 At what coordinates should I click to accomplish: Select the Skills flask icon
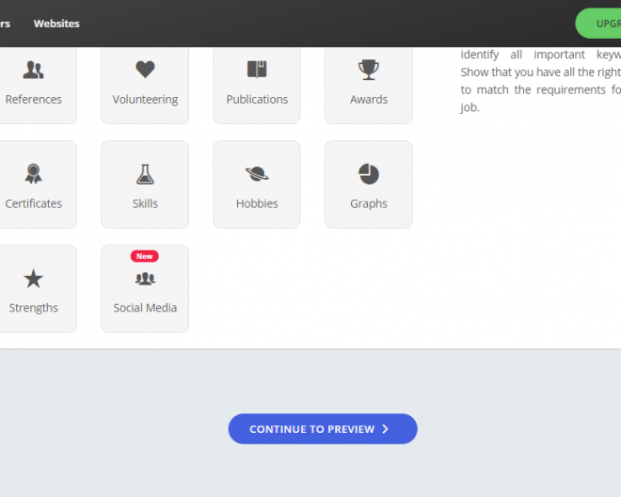[145, 174]
